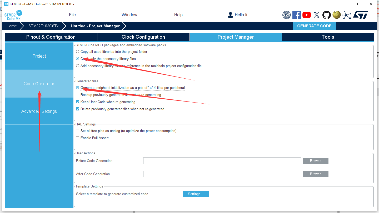This screenshot has width=379, height=213.
Task: Toggle Generate peripheral initialization as .c/.h pair
Action: pyautogui.click(x=78, y=88)
